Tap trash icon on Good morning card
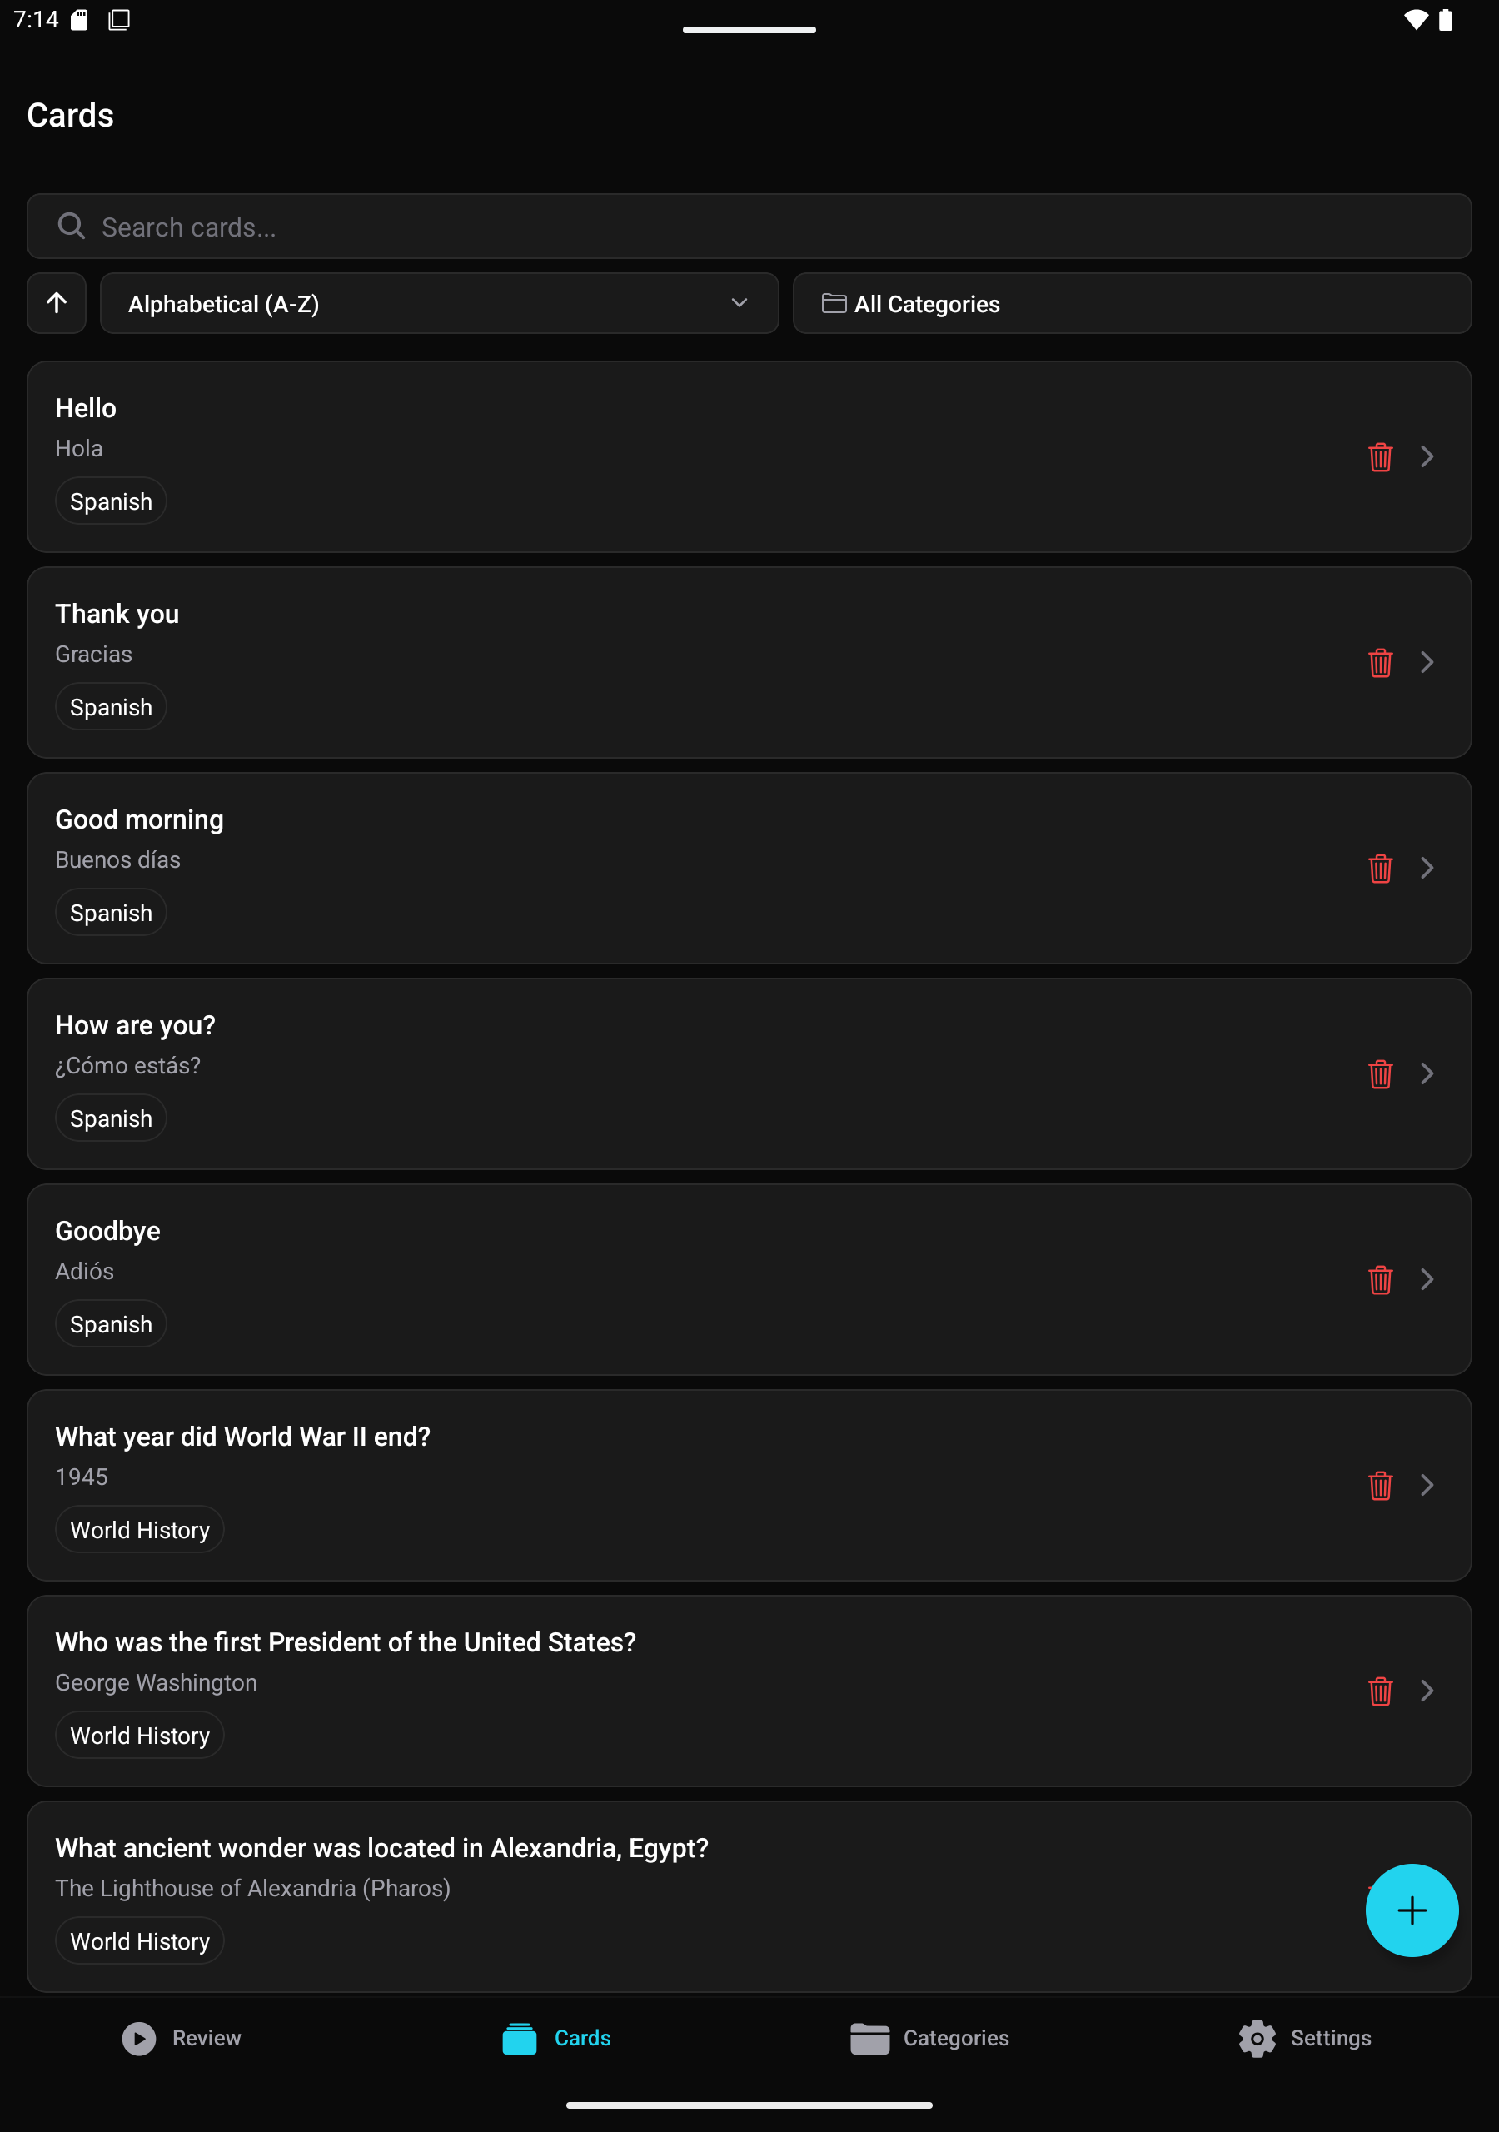This screenshot has width=1499, height=2132. point(1380,869)
